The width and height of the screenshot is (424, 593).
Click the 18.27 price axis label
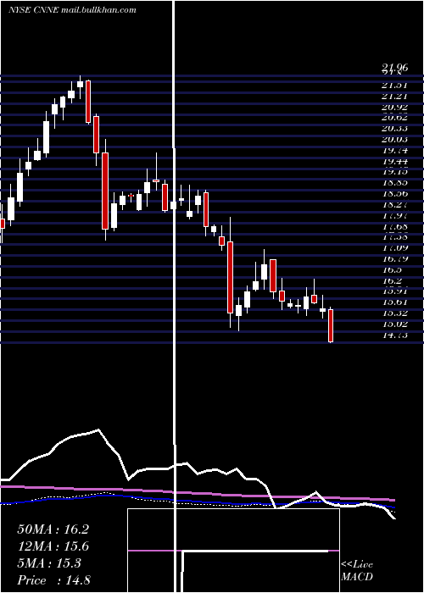(x=394, y=205)
